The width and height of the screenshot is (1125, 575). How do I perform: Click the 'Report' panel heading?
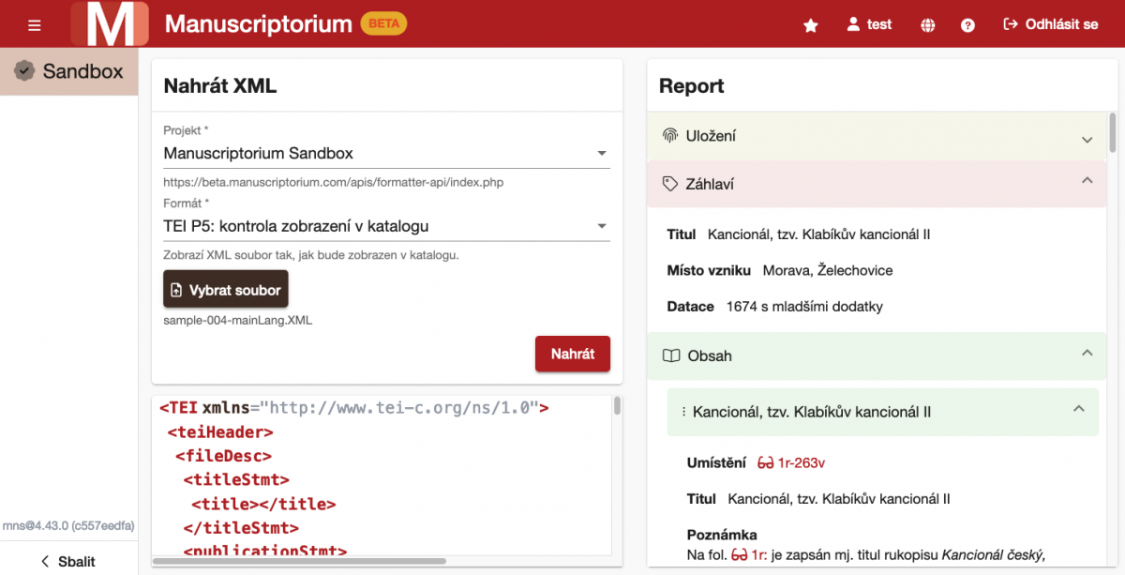point(692,86)
